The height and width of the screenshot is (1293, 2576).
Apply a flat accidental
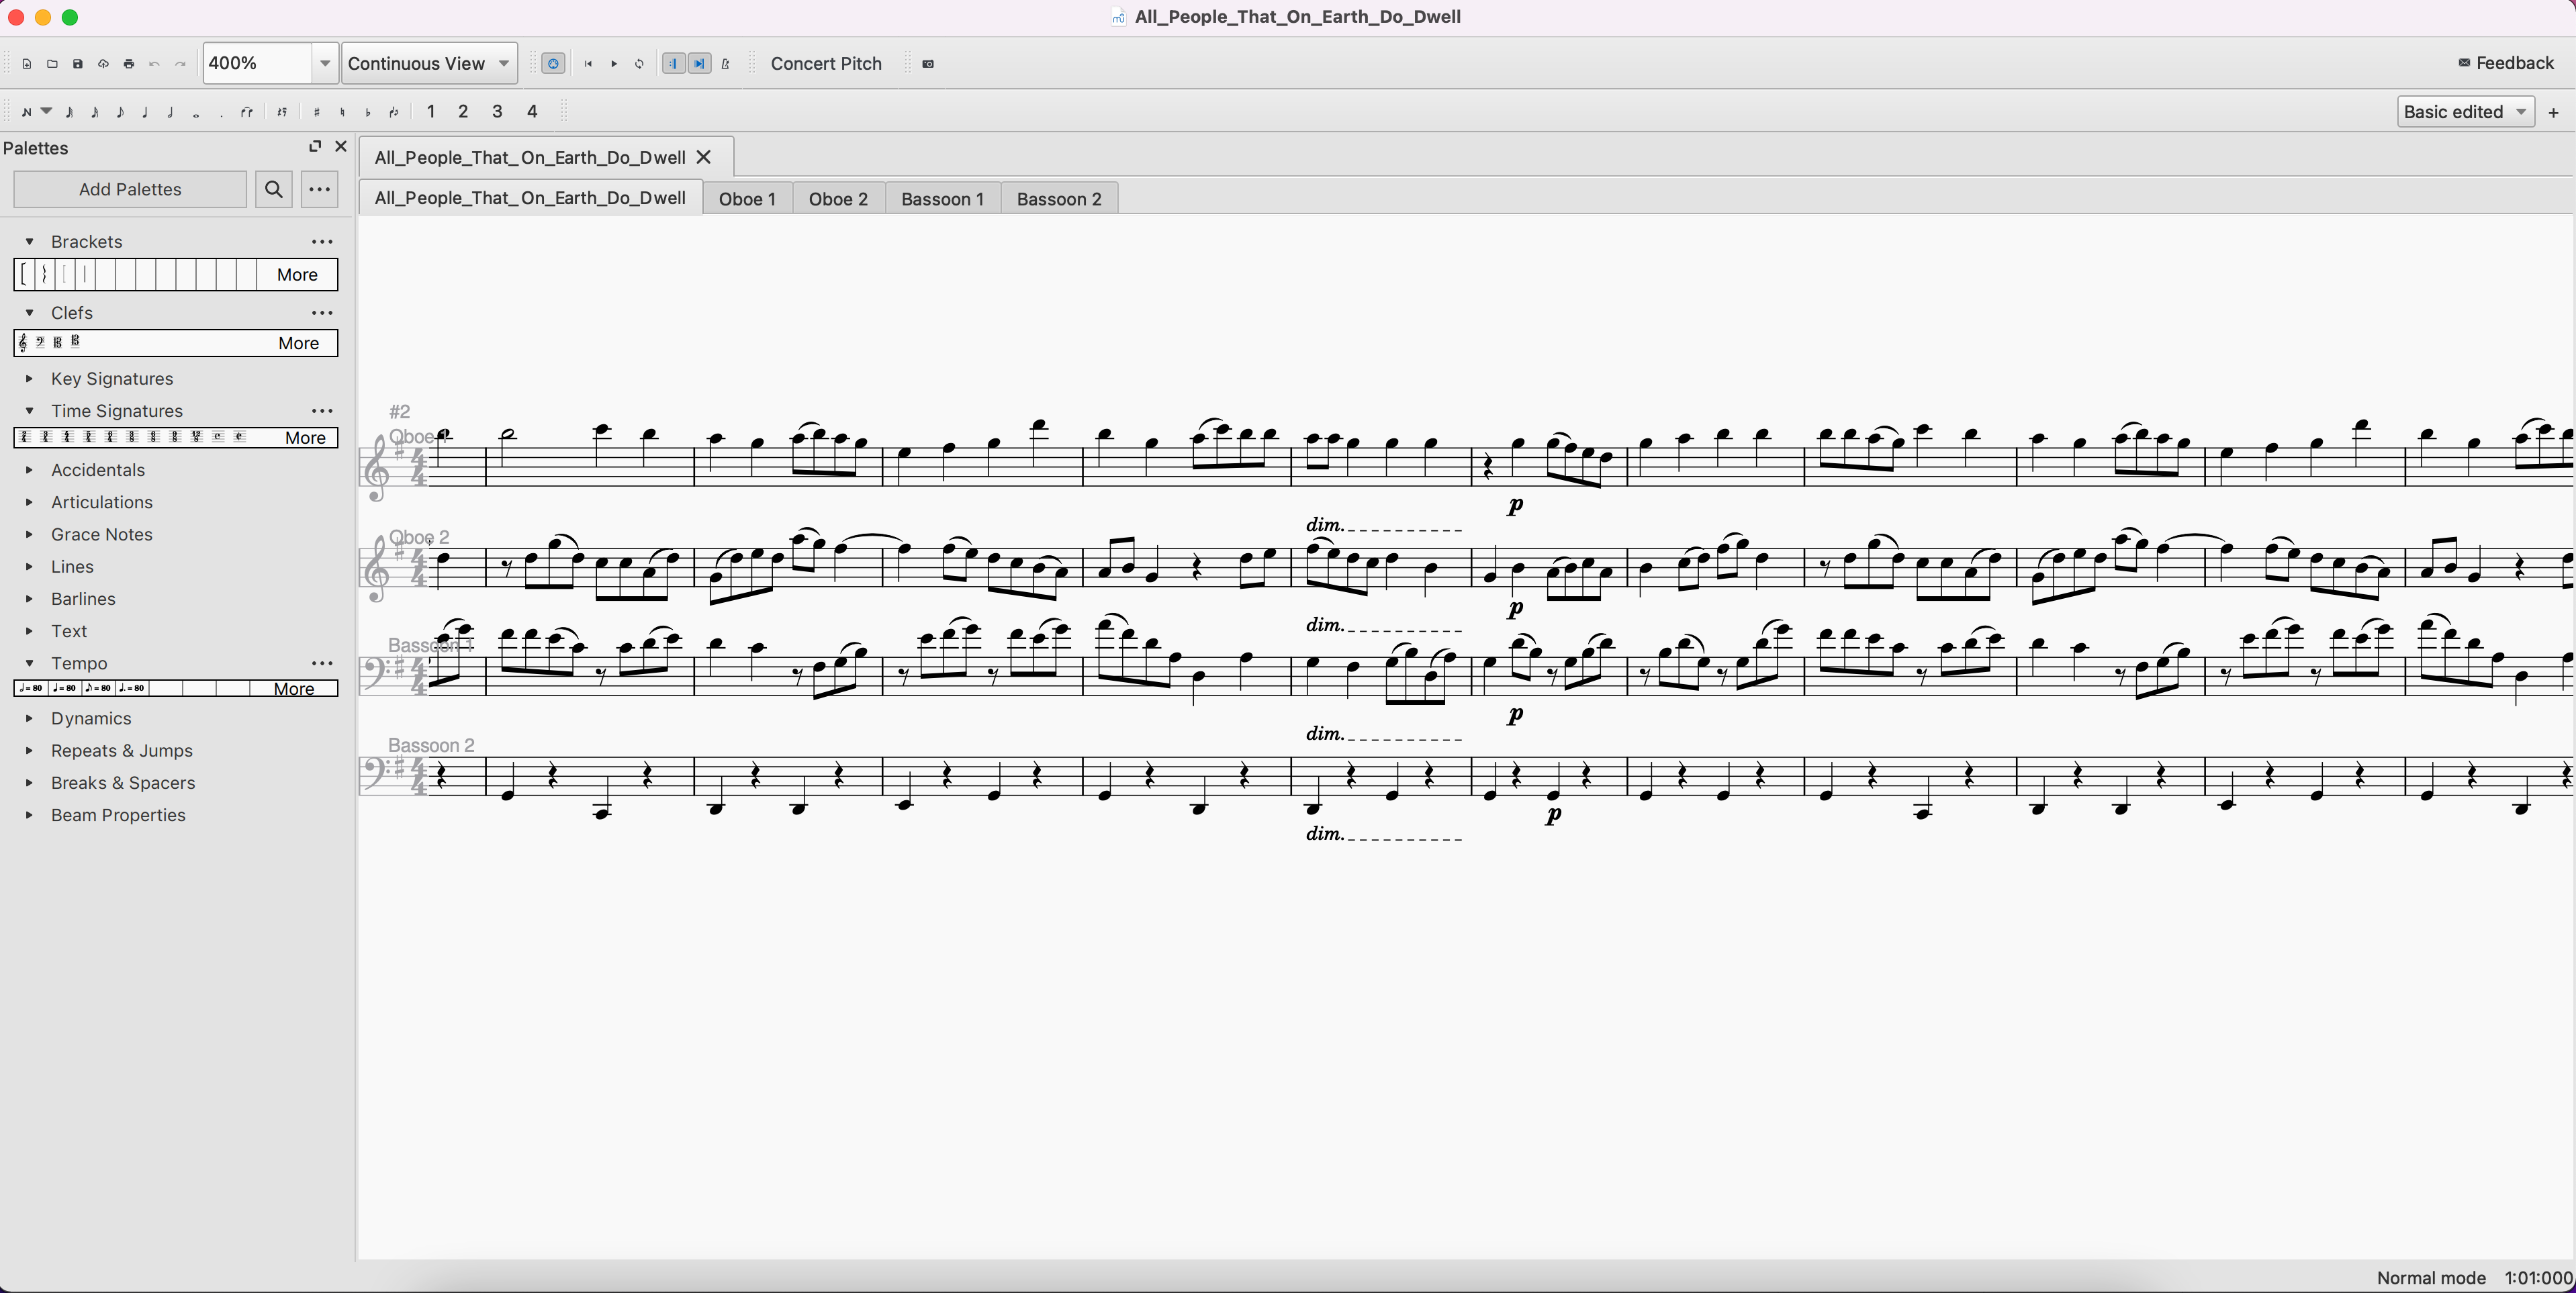(x=367, y=111)
